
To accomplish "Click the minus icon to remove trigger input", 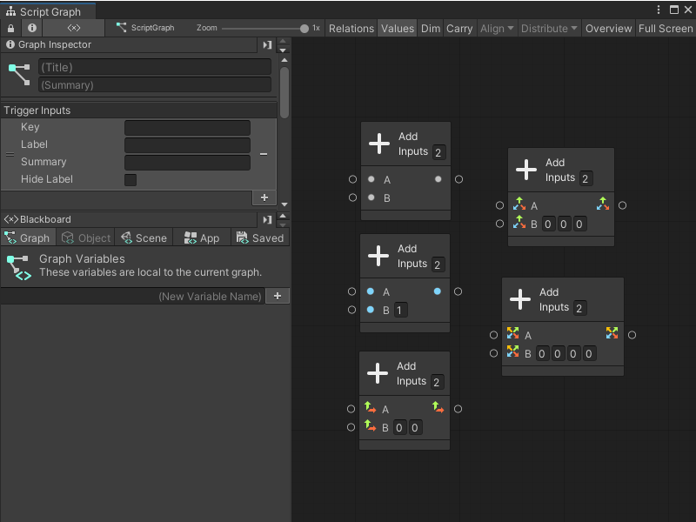I will tap(264, 154).
